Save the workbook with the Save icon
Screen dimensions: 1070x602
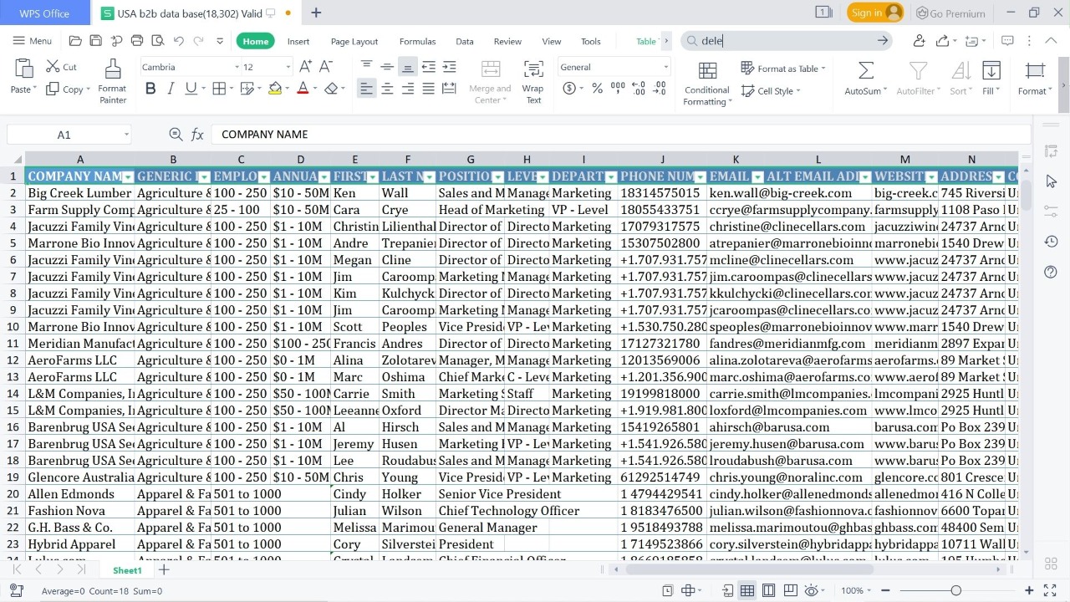click(x=95, y=41)
